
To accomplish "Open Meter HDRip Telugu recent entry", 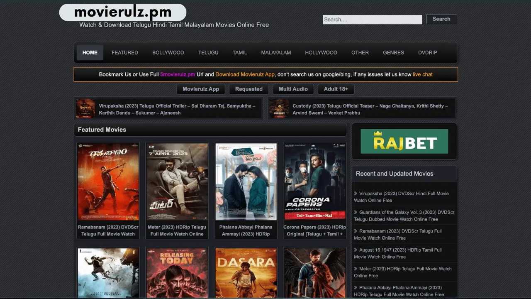I will [x=403, y=272].
